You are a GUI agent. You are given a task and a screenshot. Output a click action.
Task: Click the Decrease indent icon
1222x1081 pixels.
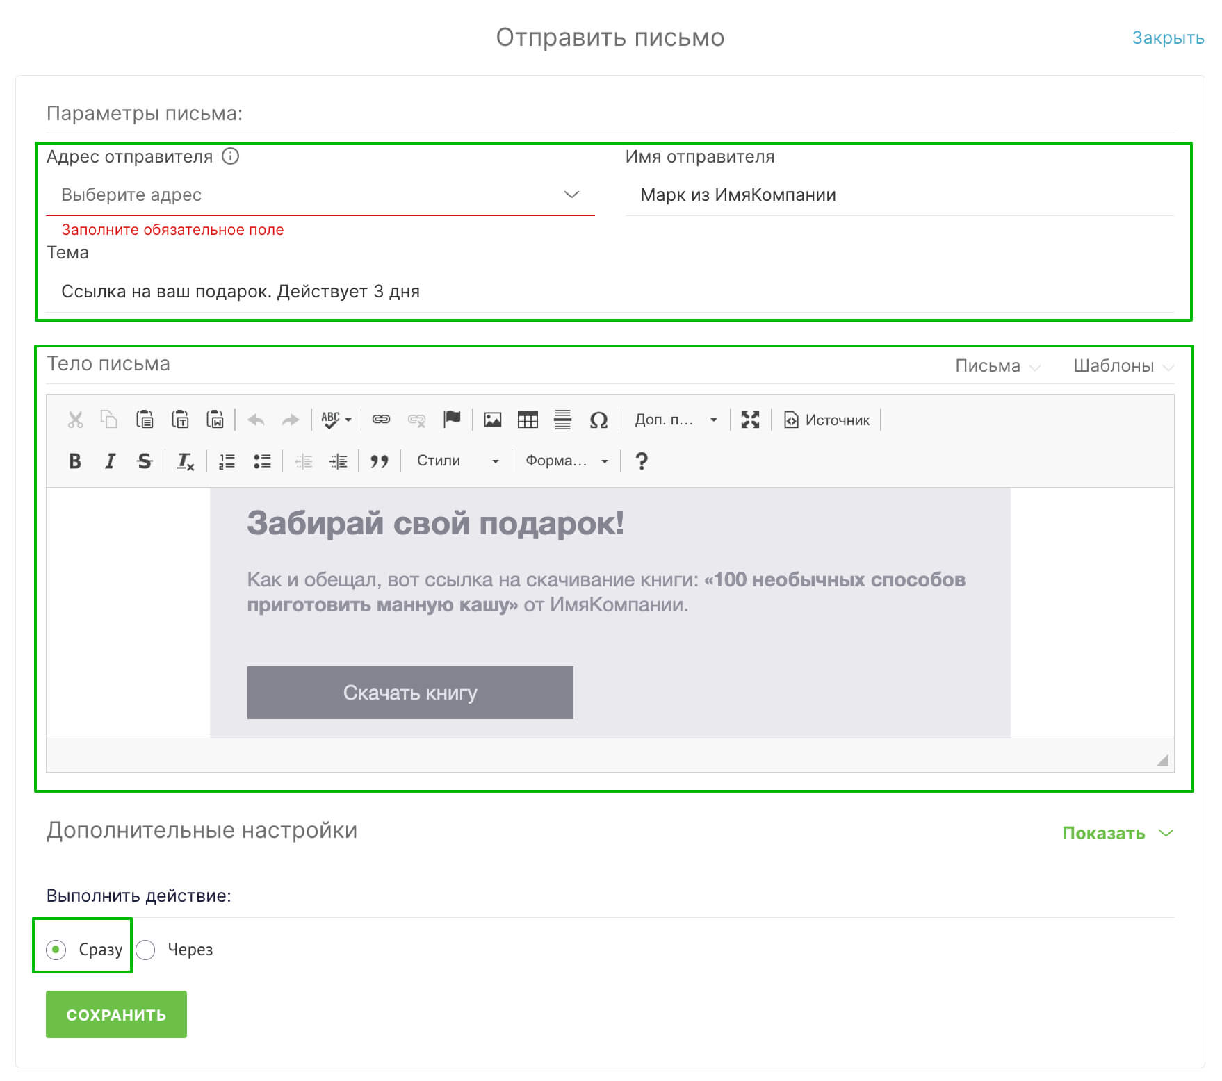(304, 461)
